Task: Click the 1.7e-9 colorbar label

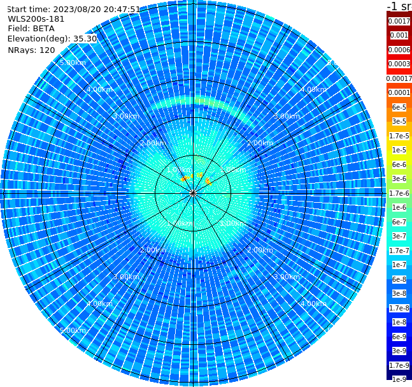Action: (x=399, y=365)
